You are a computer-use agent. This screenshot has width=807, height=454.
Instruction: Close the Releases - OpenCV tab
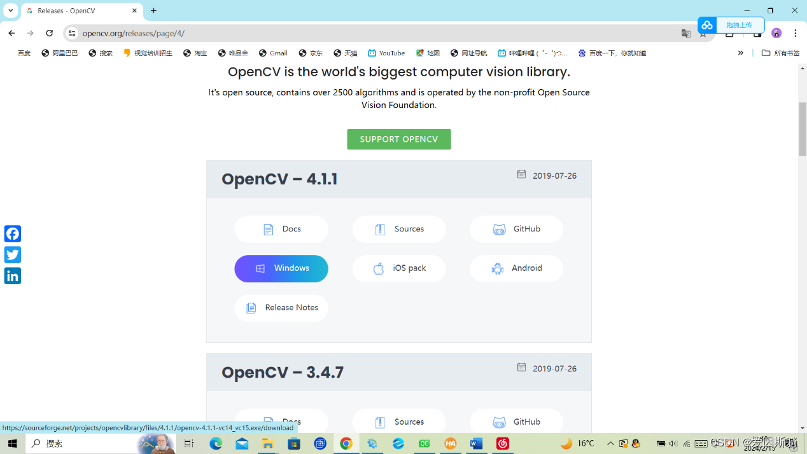[134, 11]
